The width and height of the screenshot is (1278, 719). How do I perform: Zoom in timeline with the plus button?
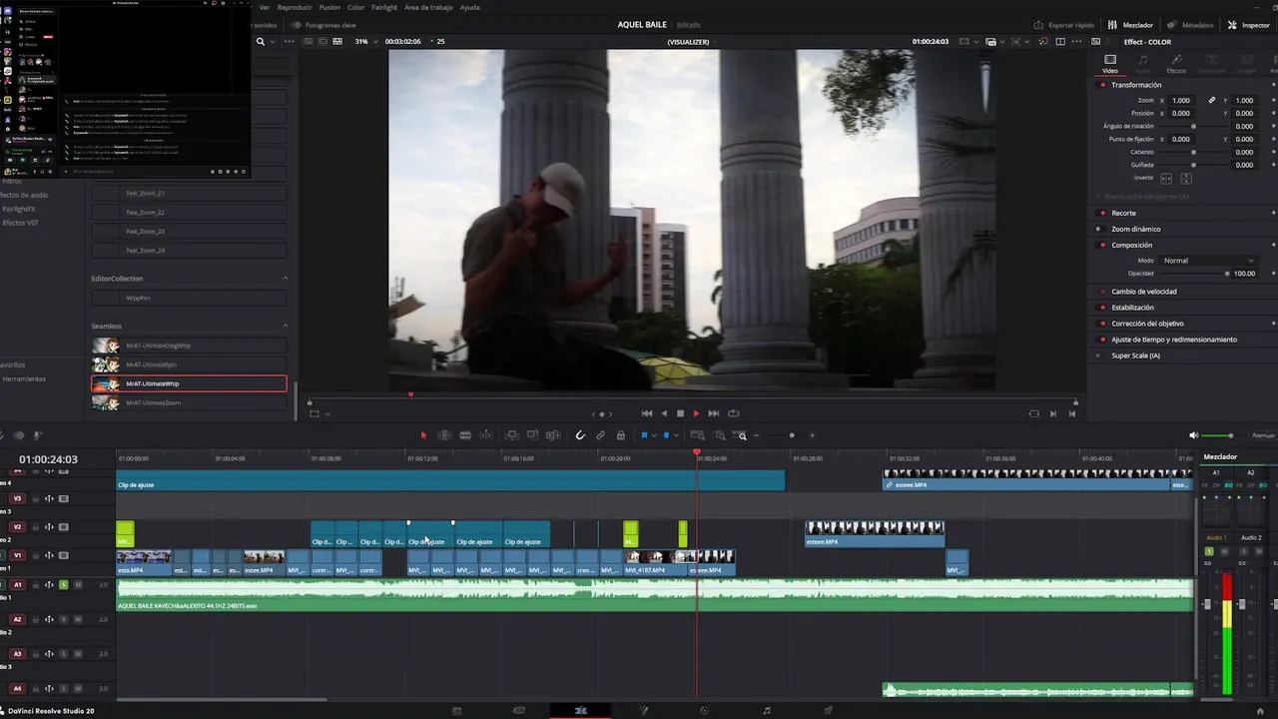[812, 435]
